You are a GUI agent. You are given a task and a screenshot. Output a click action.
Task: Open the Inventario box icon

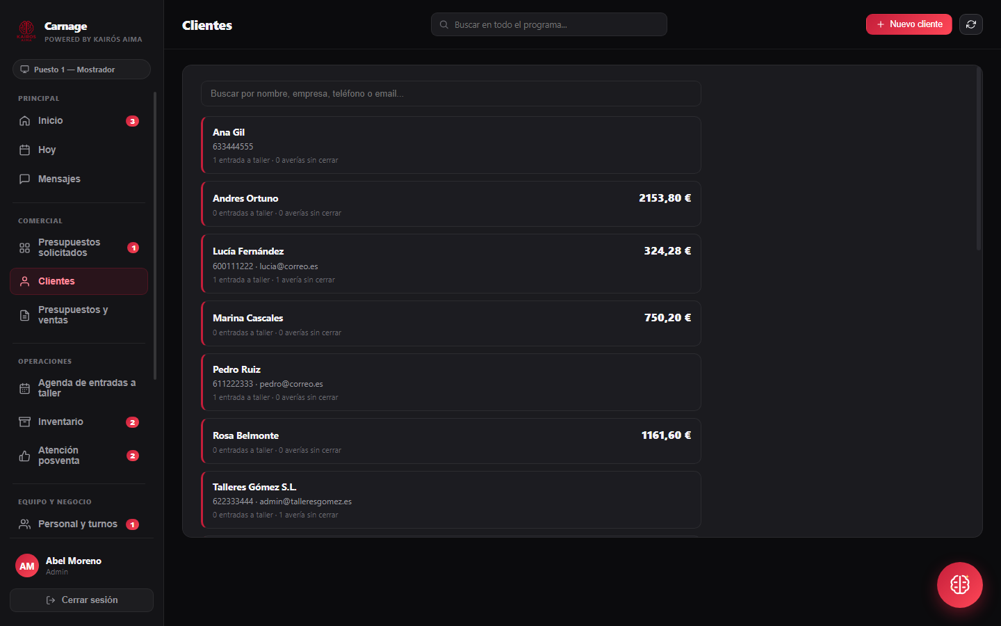[24, 422]
